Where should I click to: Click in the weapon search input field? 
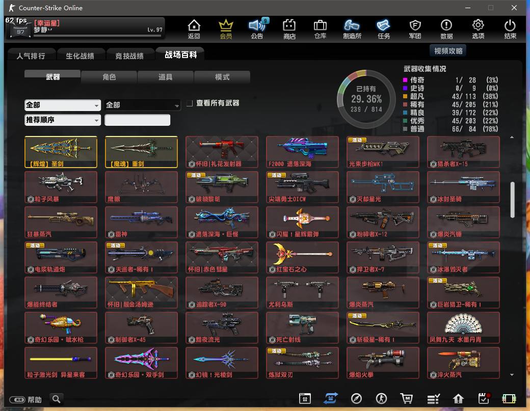point(137,120)
